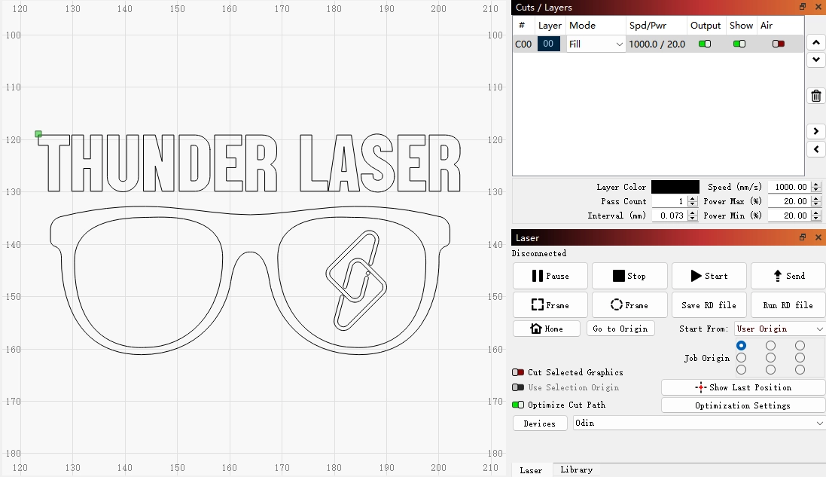The height and width of the screenshot is (477, 826).
Task: Decrease Pass Count with the down spinner
Action: click(x=693, y=204)
